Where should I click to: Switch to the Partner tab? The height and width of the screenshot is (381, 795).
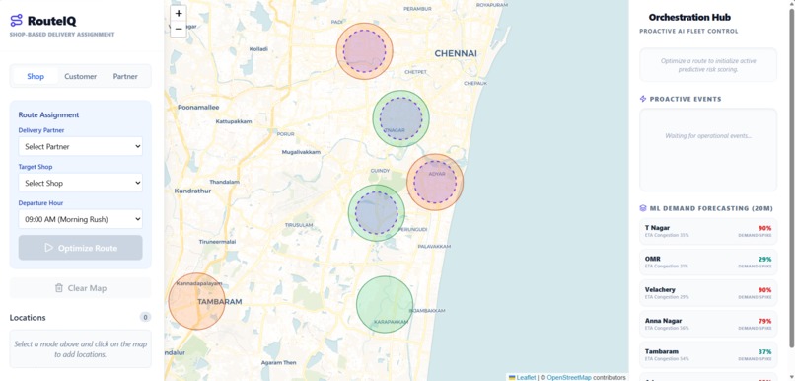(125, 76)
